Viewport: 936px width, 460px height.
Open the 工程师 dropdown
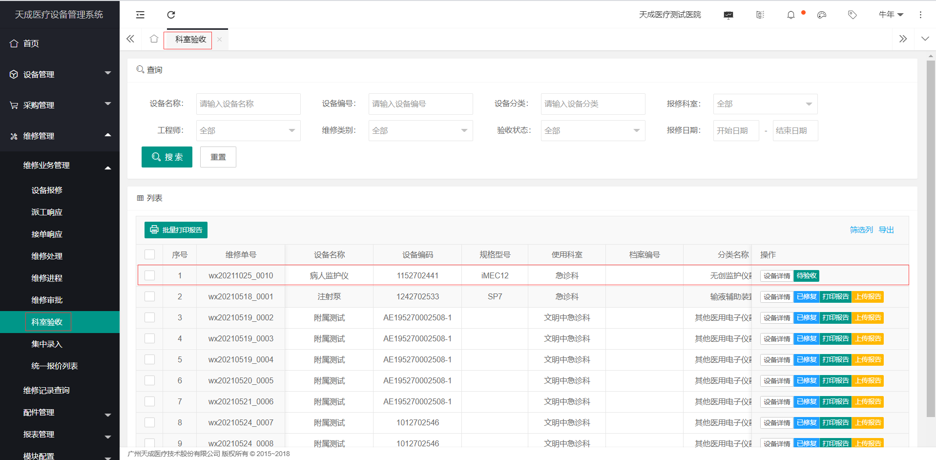coord(248,131)
